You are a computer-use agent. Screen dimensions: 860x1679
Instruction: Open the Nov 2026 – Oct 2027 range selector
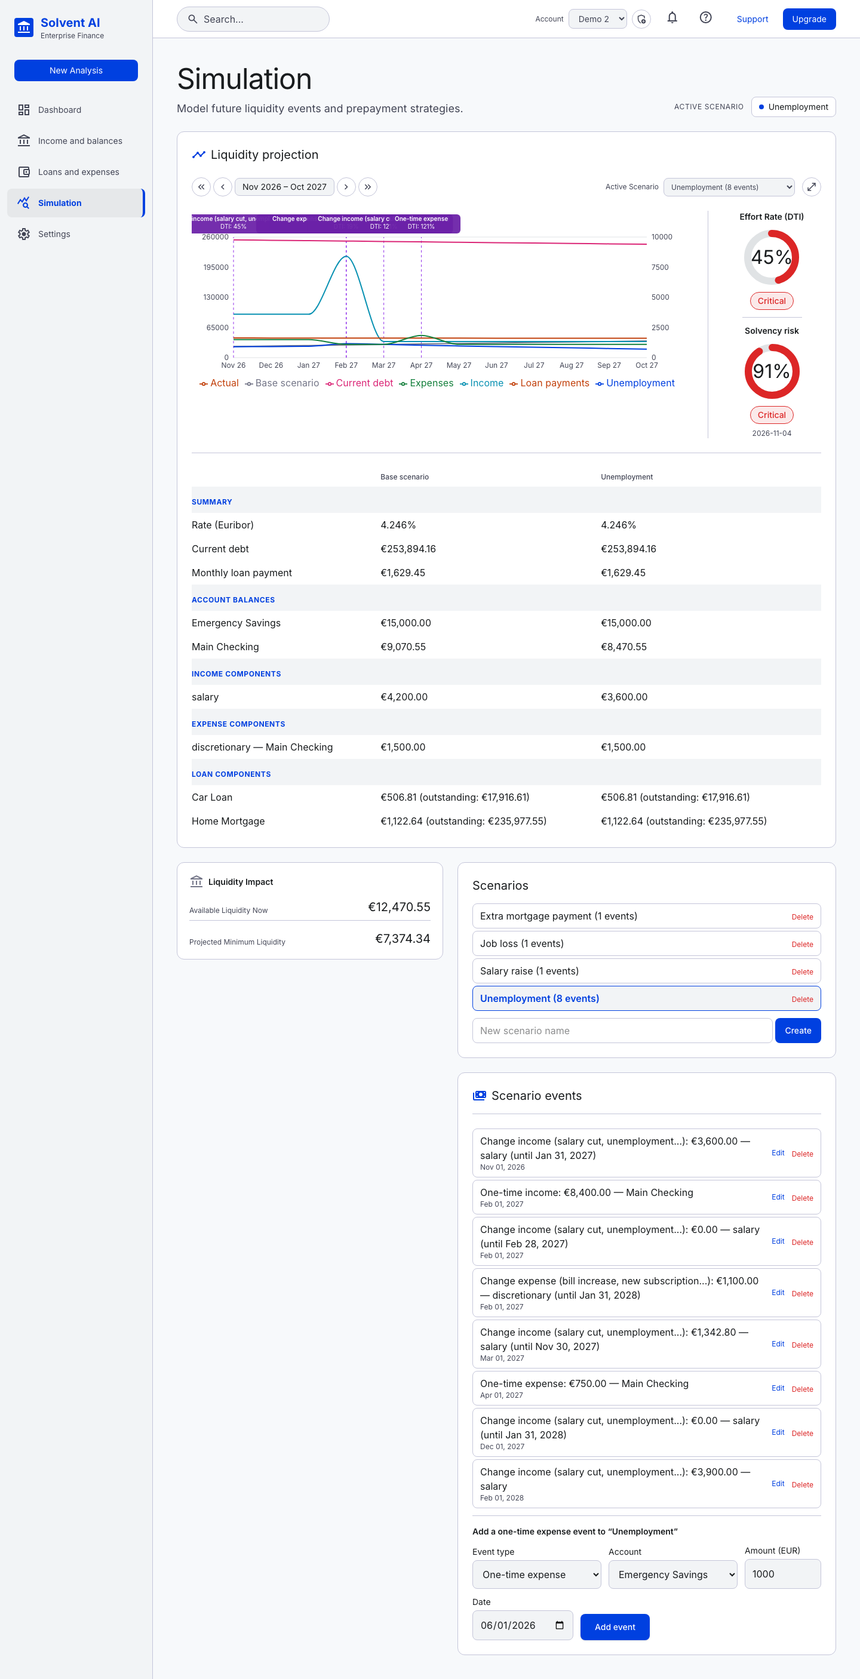click(284, 187)
